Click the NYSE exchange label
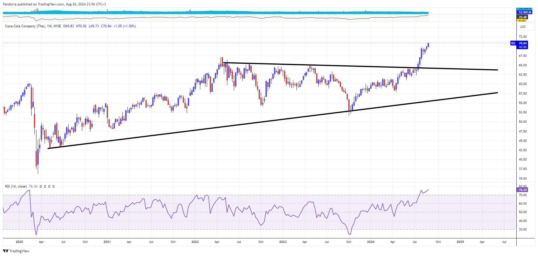 pos(57,26)
